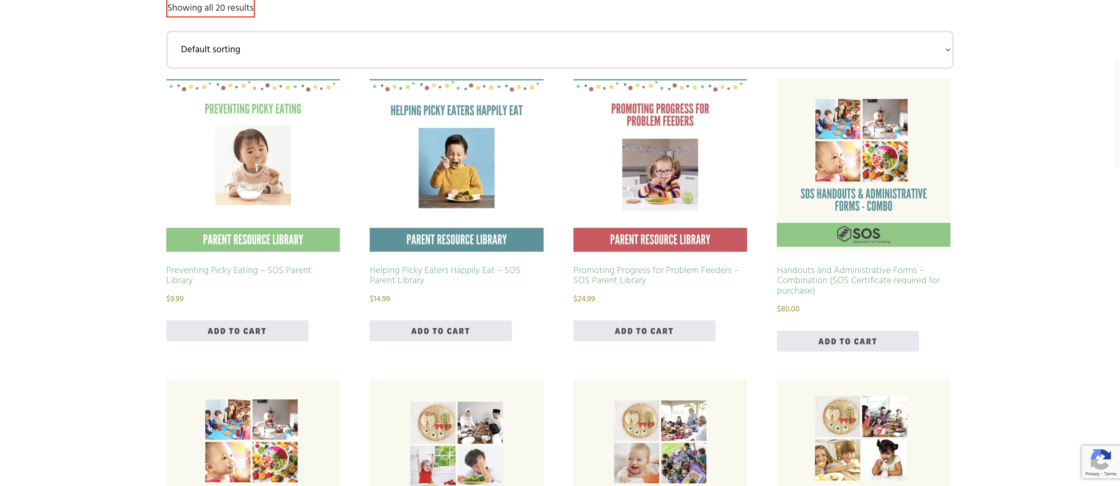Click the page vertical scrollbar

[x=1117, y=113]
